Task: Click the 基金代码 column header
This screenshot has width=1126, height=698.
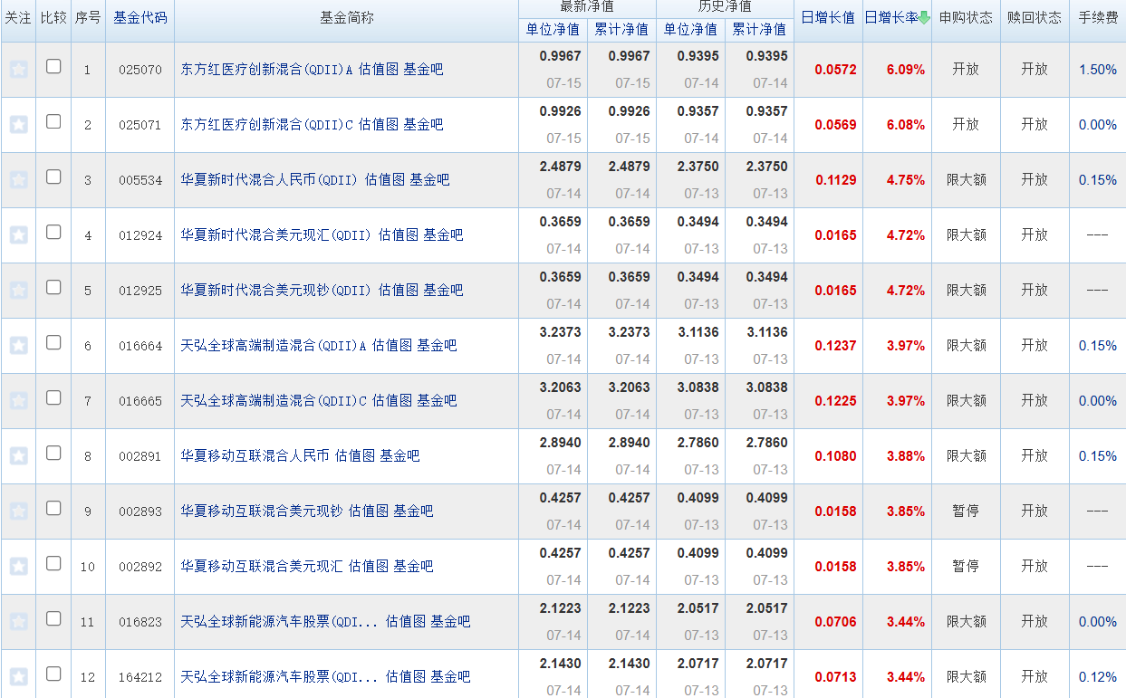Action: [140, 17]
